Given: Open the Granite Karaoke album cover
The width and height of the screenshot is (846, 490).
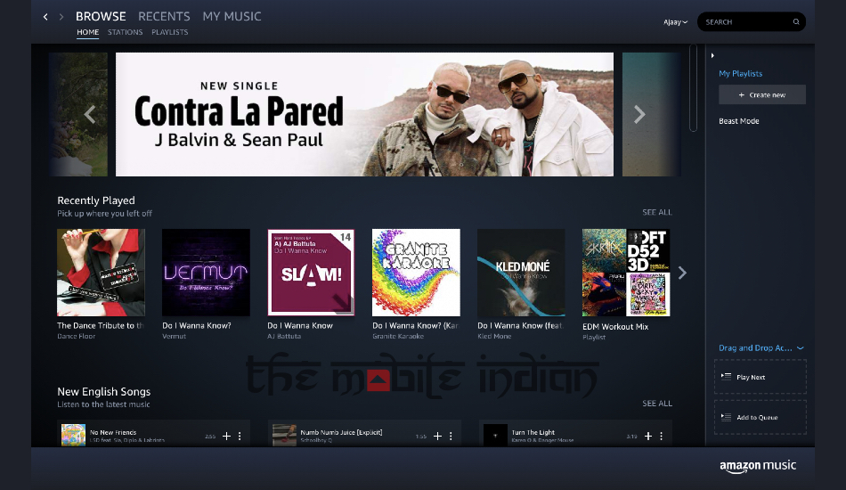Looking at the screenshot, I should (416, 273).
